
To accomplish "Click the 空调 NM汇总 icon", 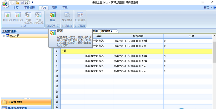I will pyautogui.click(x=28, y=18).
